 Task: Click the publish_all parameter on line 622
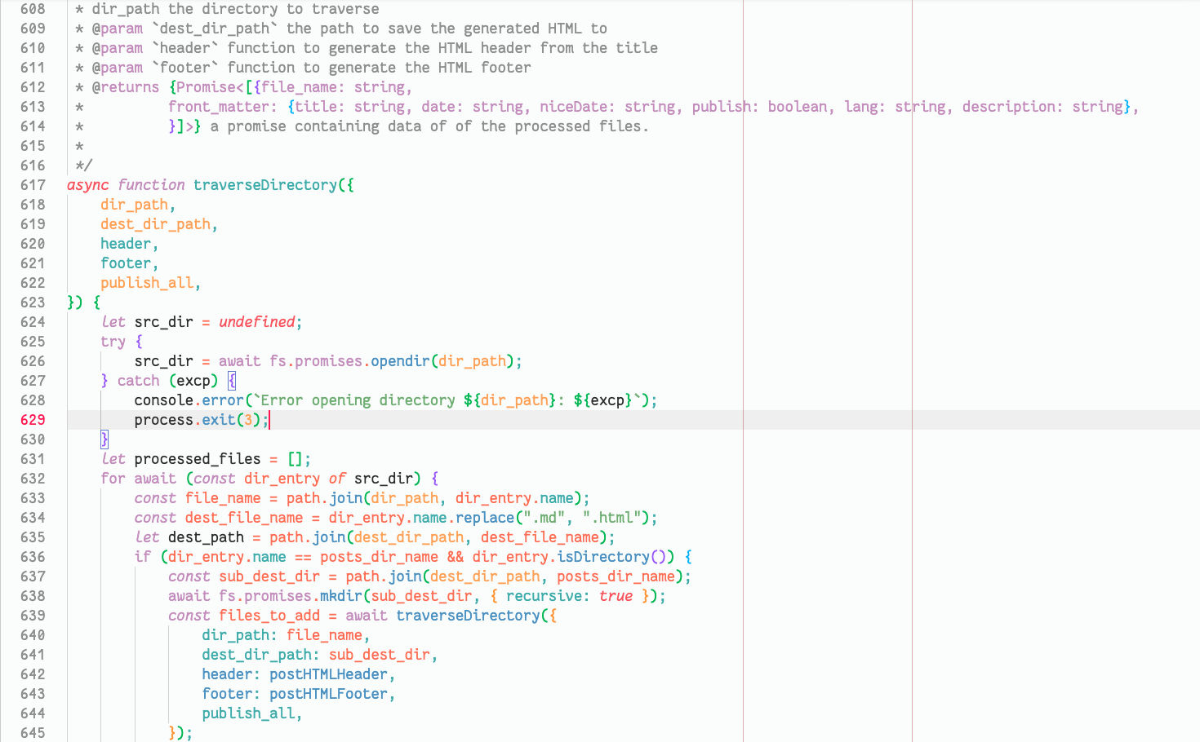148,282
